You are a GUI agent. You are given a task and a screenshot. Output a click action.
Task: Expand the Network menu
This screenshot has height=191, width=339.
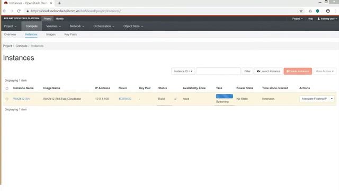[77, 26]
